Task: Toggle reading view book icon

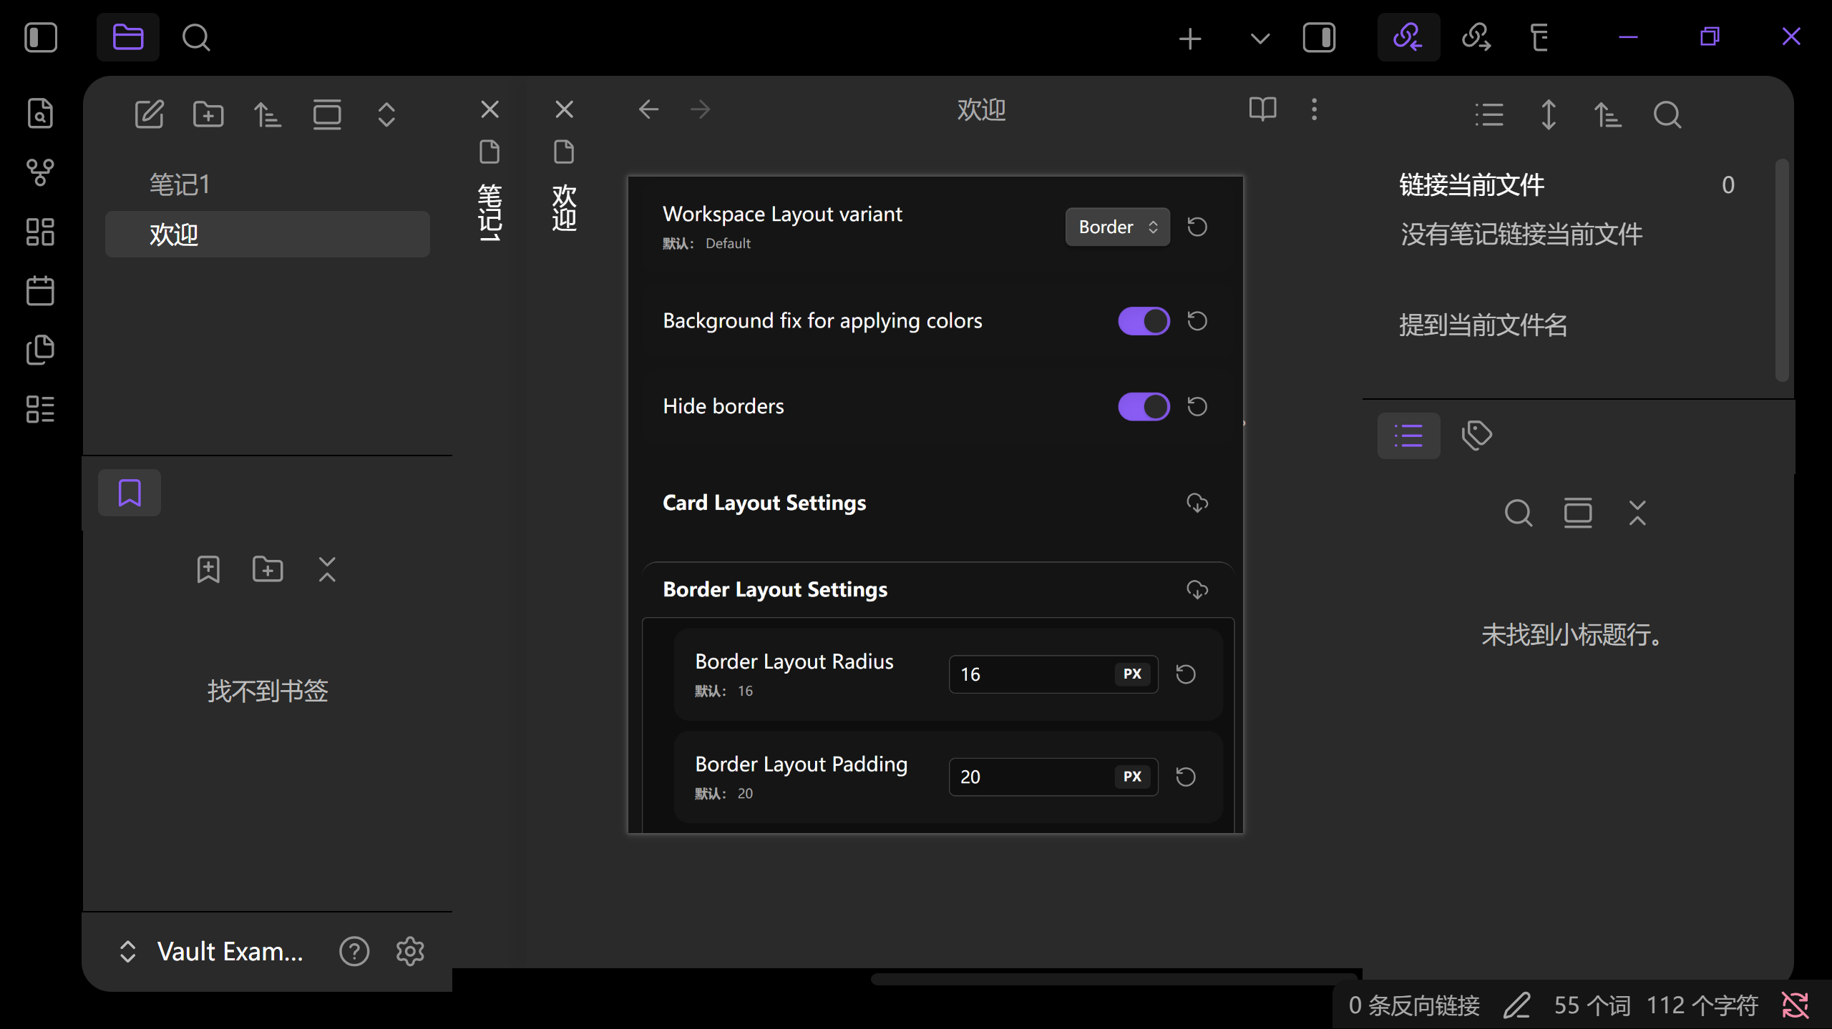Action: pyautogui.click(x=1262, y=109)
